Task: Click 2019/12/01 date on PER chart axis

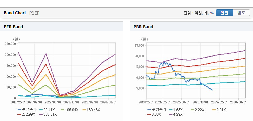Action: (18, 102)
